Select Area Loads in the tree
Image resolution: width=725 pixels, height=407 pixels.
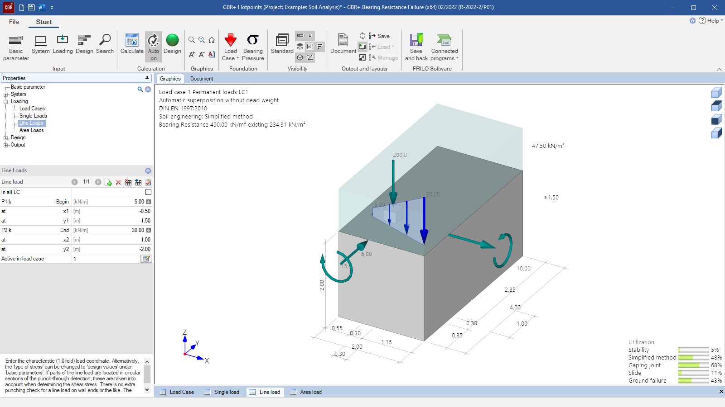tap(31, 130)
